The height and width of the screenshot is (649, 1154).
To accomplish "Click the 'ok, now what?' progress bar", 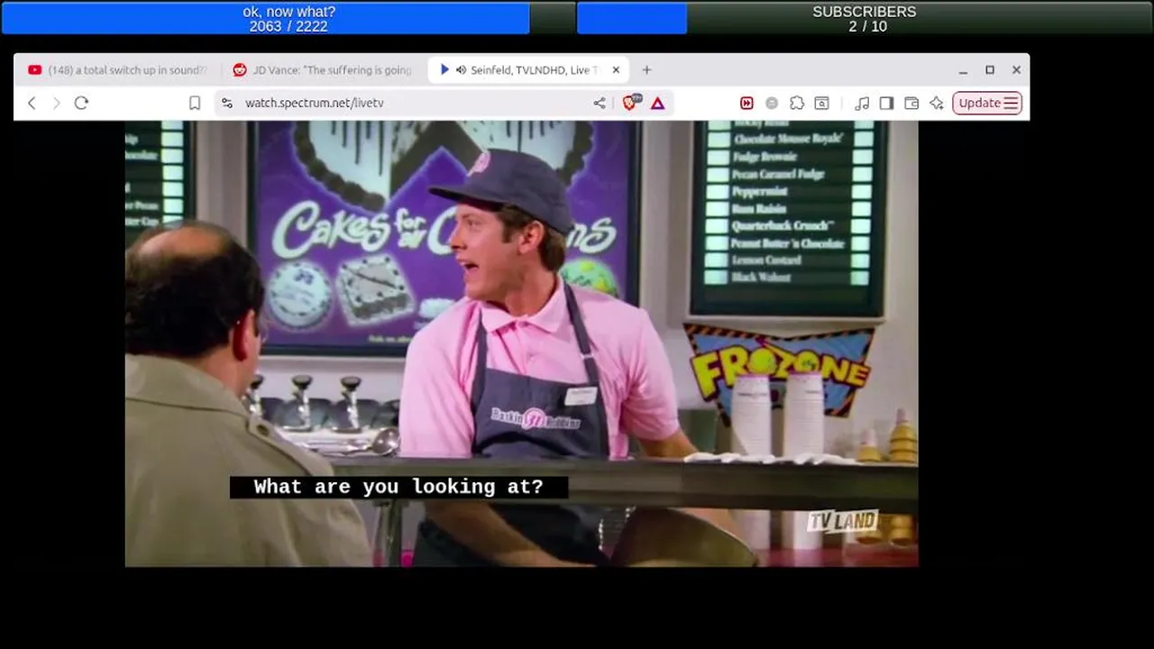I will [x=288, y=18].
